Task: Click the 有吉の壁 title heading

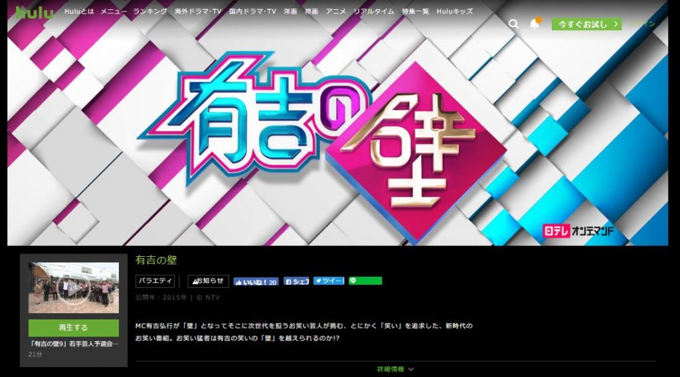Action: [156, 260]
